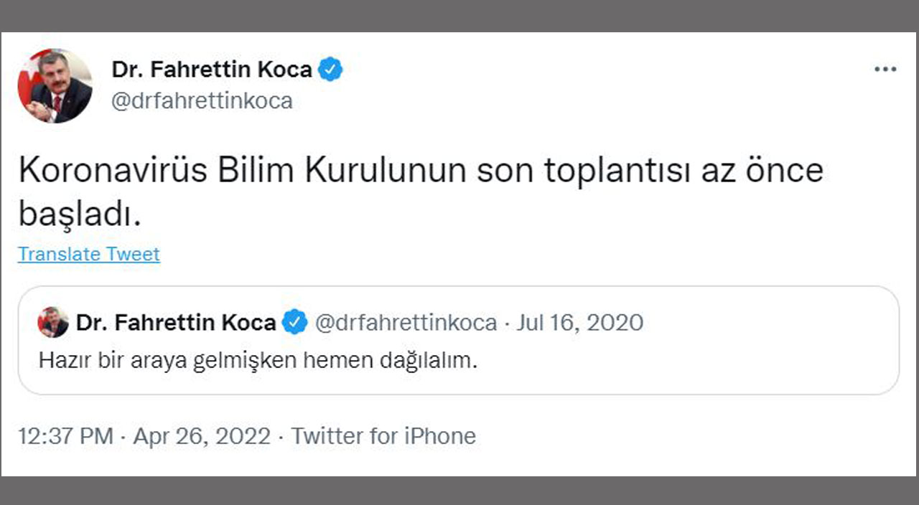Image resolution: width=919 pixels, height=505 pixels.
Task: Click the verified badge in the quoted tweet
Action: [x=294, y=323]
